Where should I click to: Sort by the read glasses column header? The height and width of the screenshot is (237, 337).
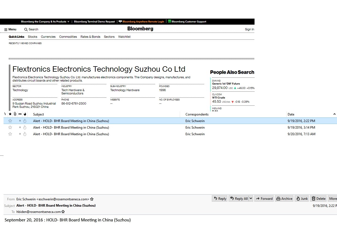pyautogui.click(x=20, y=114)
